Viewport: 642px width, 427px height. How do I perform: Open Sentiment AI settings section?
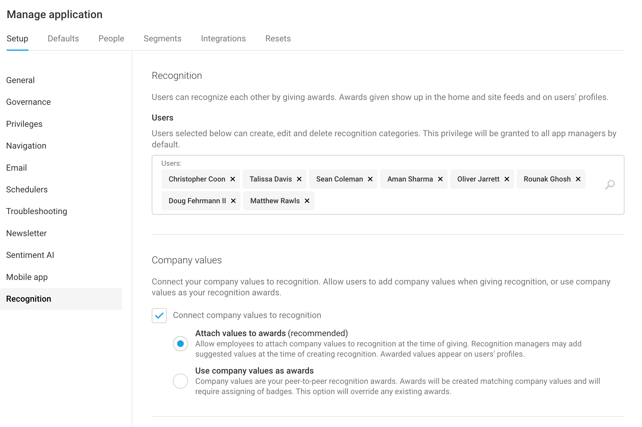[x=30, y=255]
